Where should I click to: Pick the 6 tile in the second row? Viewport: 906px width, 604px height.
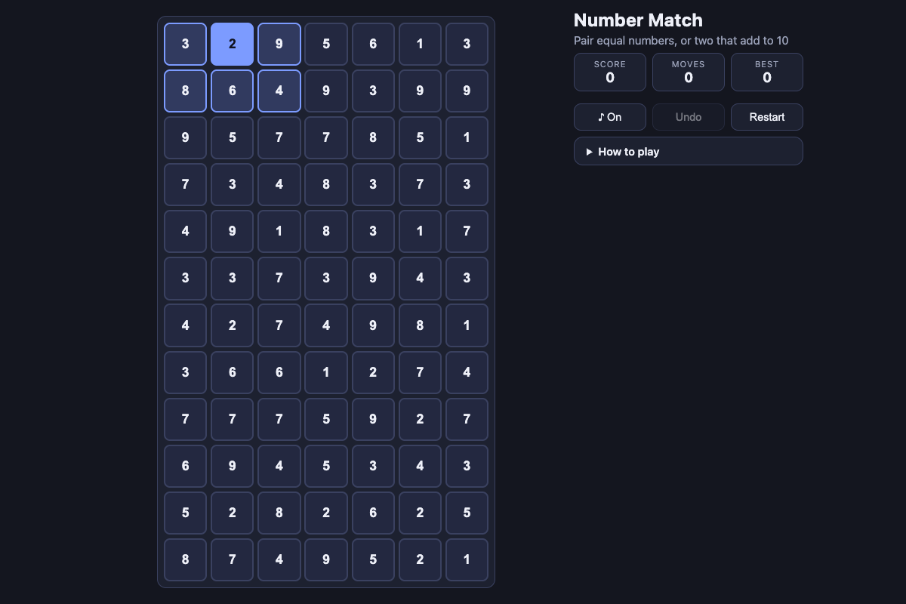tap(233, 91)
